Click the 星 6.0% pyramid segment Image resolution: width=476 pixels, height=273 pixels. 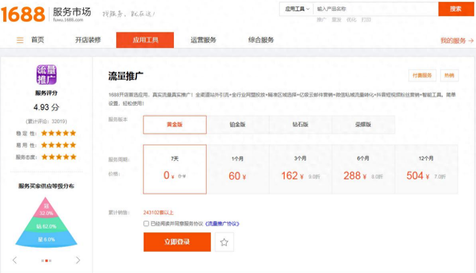pyautogui.click(x=46, y=239)
